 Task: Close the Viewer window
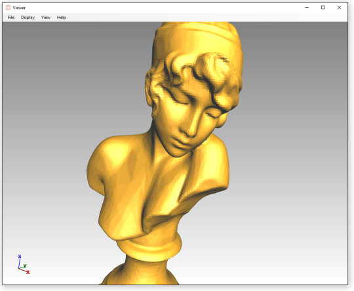339,7
